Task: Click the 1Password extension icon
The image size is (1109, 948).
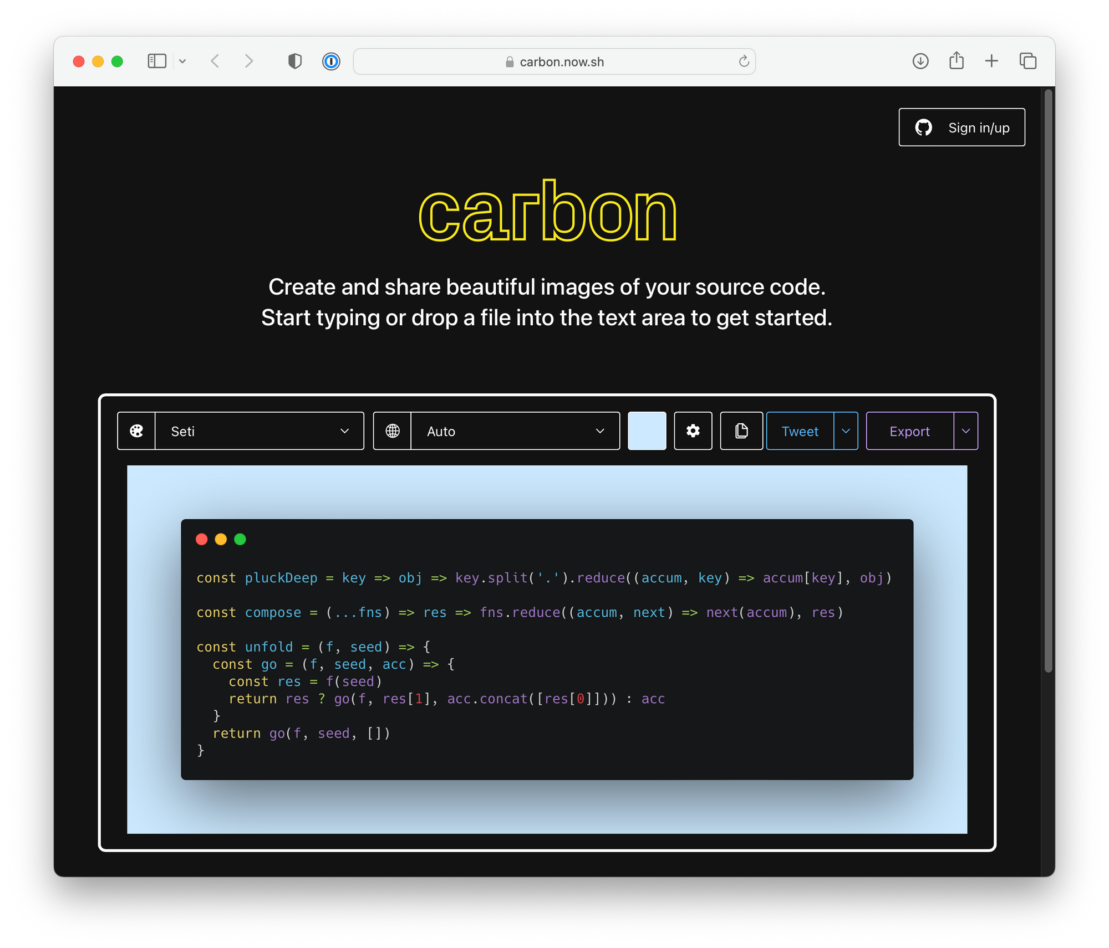Action: [331, 61]
